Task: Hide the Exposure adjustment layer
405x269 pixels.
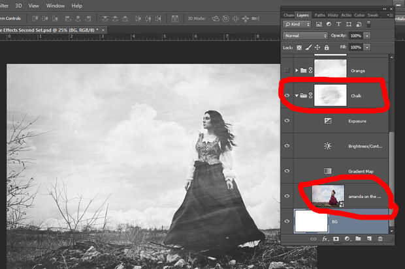Action: coord(287,120)
